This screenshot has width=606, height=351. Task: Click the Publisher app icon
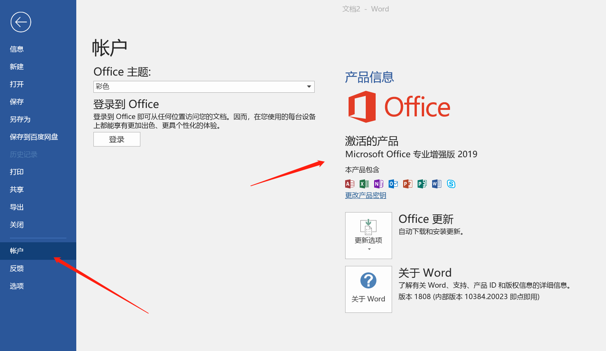(x=422, y=184)
